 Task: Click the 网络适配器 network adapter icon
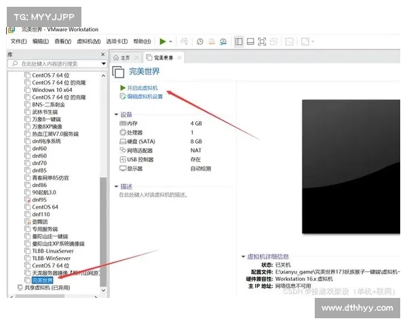tap(123, 150)
